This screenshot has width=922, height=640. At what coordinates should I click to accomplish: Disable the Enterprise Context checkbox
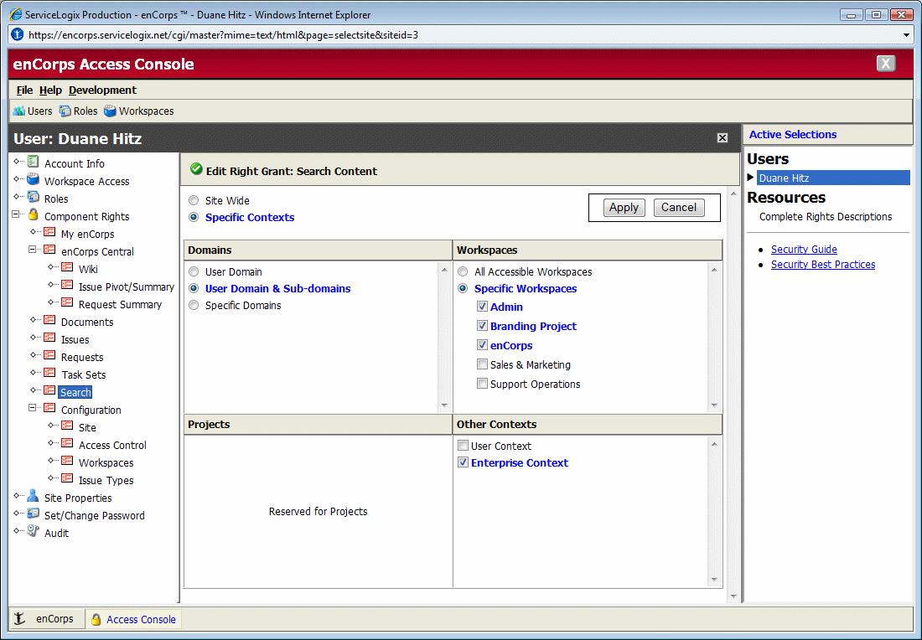pyautogui.click(x=463, y=462)
